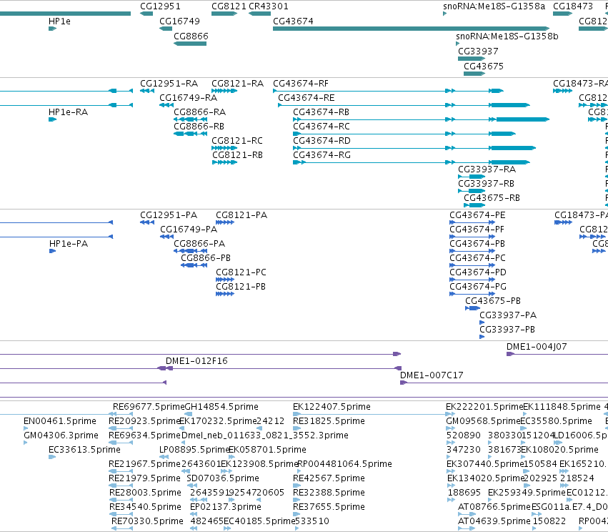Select the EC33613.5prime EST label
Viewport: 608px width, 532px height.
pos(84,450)
